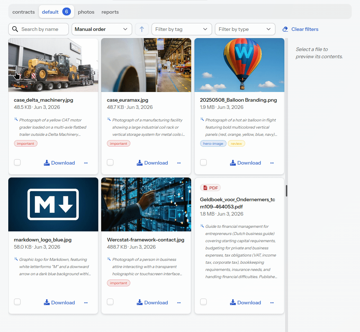Screen dimensions: 360x332
Task: Click the important tag on case_delta_machinery
Action: point(26,143)
